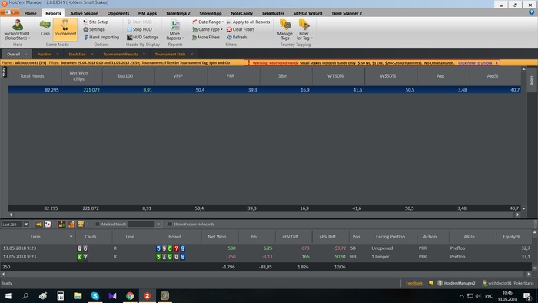
Task: Click the Windows Start button
Action: click(8, 296)
